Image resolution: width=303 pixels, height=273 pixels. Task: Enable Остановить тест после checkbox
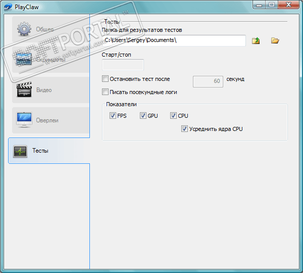click(105, 79)
